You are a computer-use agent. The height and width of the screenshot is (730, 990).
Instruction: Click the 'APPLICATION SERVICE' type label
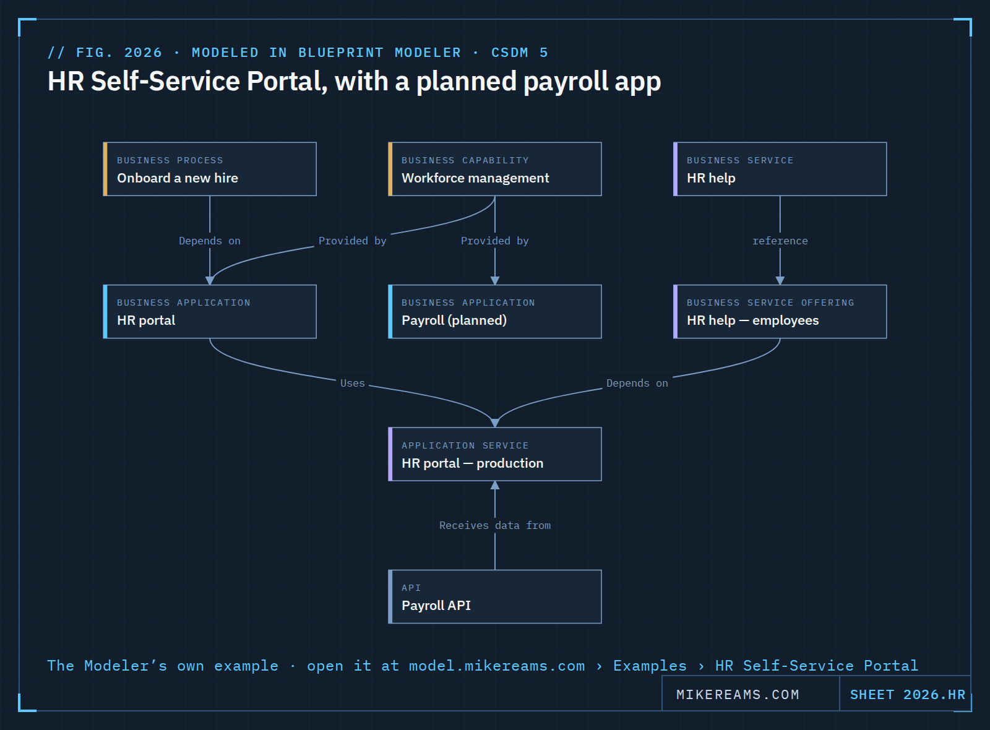tap(465, 445)
